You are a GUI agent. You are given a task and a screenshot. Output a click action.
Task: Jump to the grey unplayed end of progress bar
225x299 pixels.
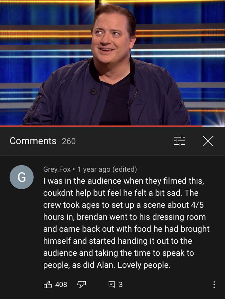pos(213,126)
